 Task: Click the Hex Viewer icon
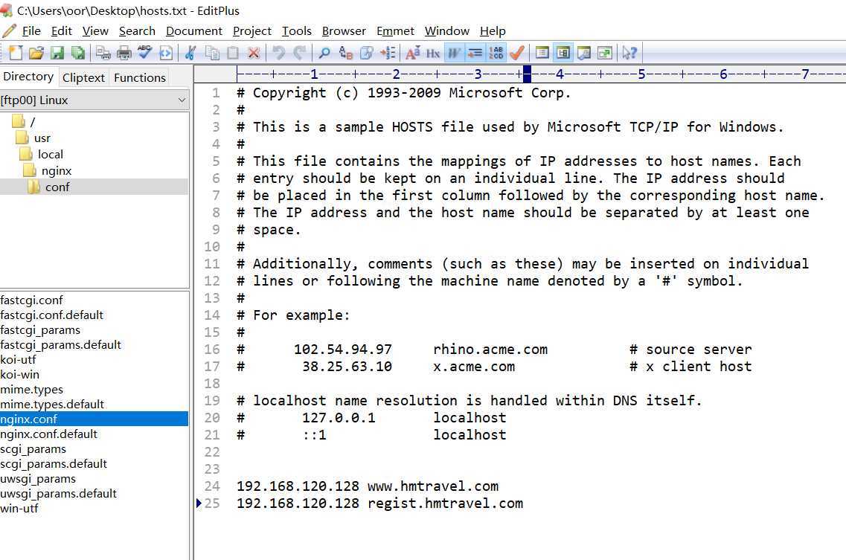433,52
